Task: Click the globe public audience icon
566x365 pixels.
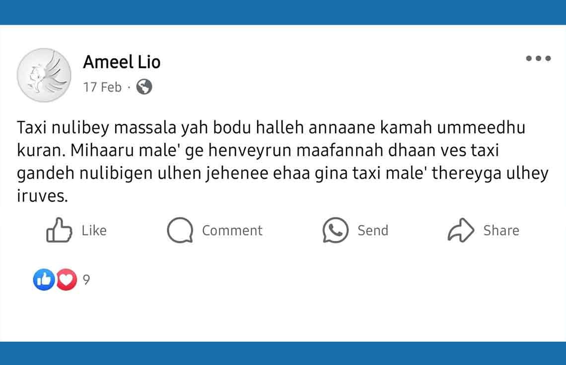Action: (x=144, y=87)
